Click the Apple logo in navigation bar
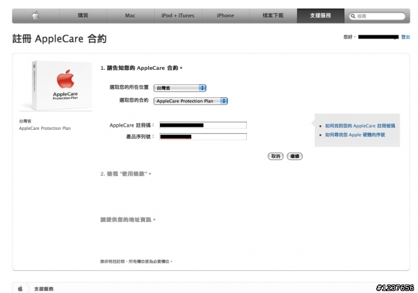Screen dimensions: 418x293 point(36,16)
